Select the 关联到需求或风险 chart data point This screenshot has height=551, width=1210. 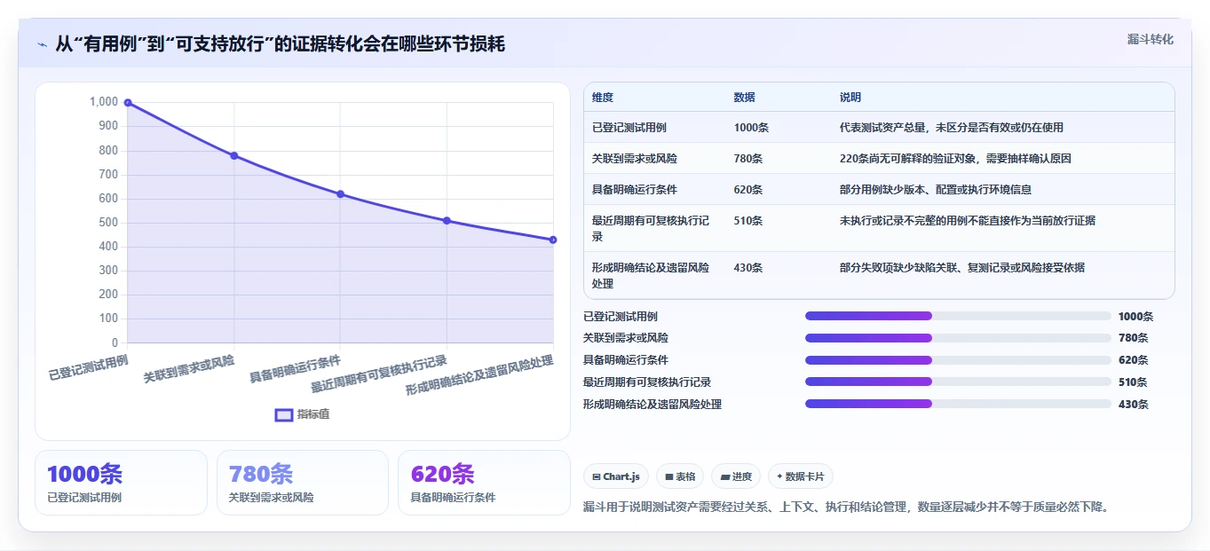pyautogui.click(x=234, y=155)
